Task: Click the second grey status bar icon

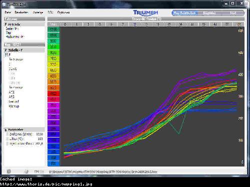Action: [x=26, y=171]
